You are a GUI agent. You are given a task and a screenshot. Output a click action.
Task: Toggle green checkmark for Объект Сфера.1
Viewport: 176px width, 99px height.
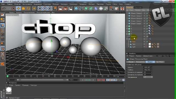coord(147,21)
